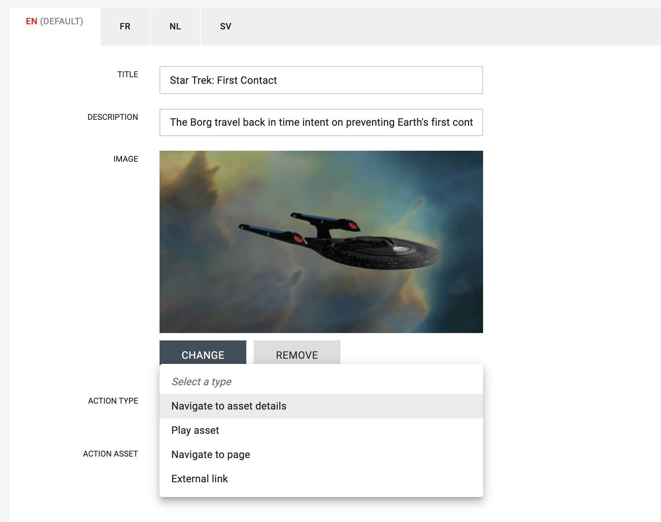Click the Title field with Star Trek: First Contact
This screenshot has height=522, width=661.
click(x=321, y=80)
